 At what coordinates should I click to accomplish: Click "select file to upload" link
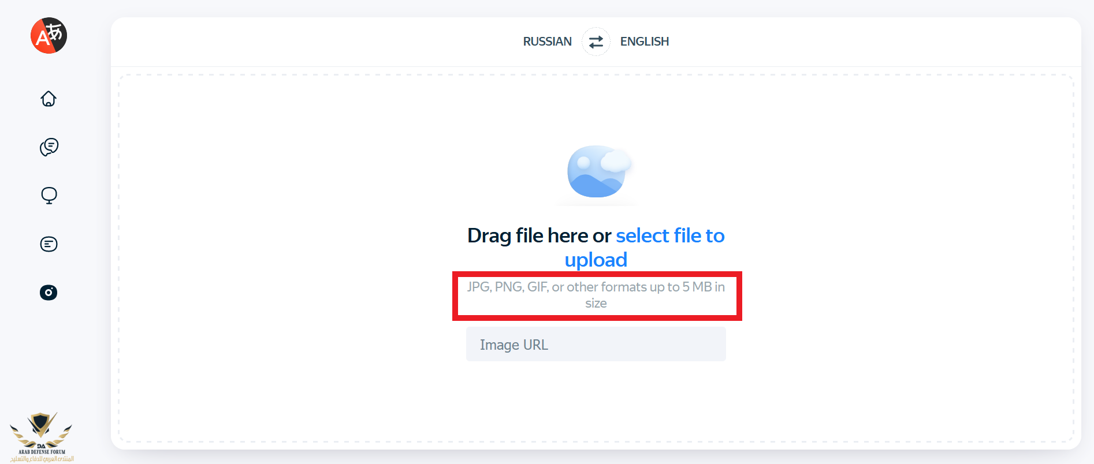[669, 235]
